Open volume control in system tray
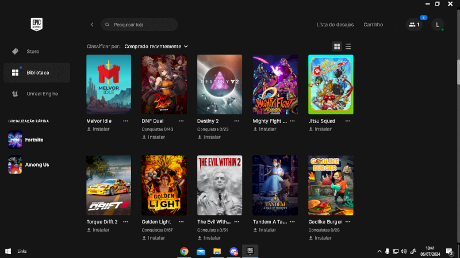460x258 pixels. (404, 251)
